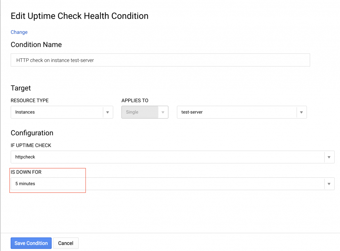Edit the Condition Name input field
340x251 pixels.
(160, 60)
